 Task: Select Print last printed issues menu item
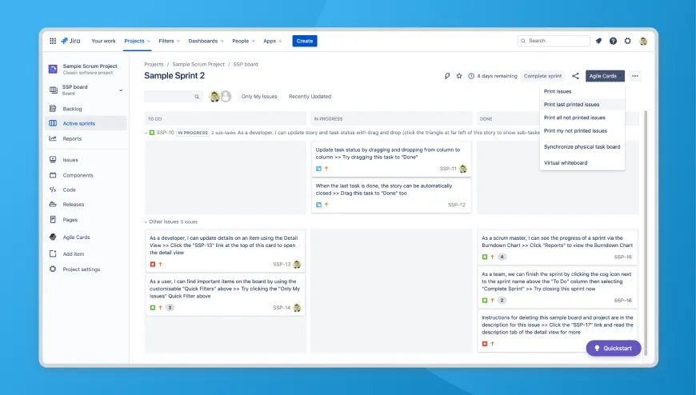571,104
